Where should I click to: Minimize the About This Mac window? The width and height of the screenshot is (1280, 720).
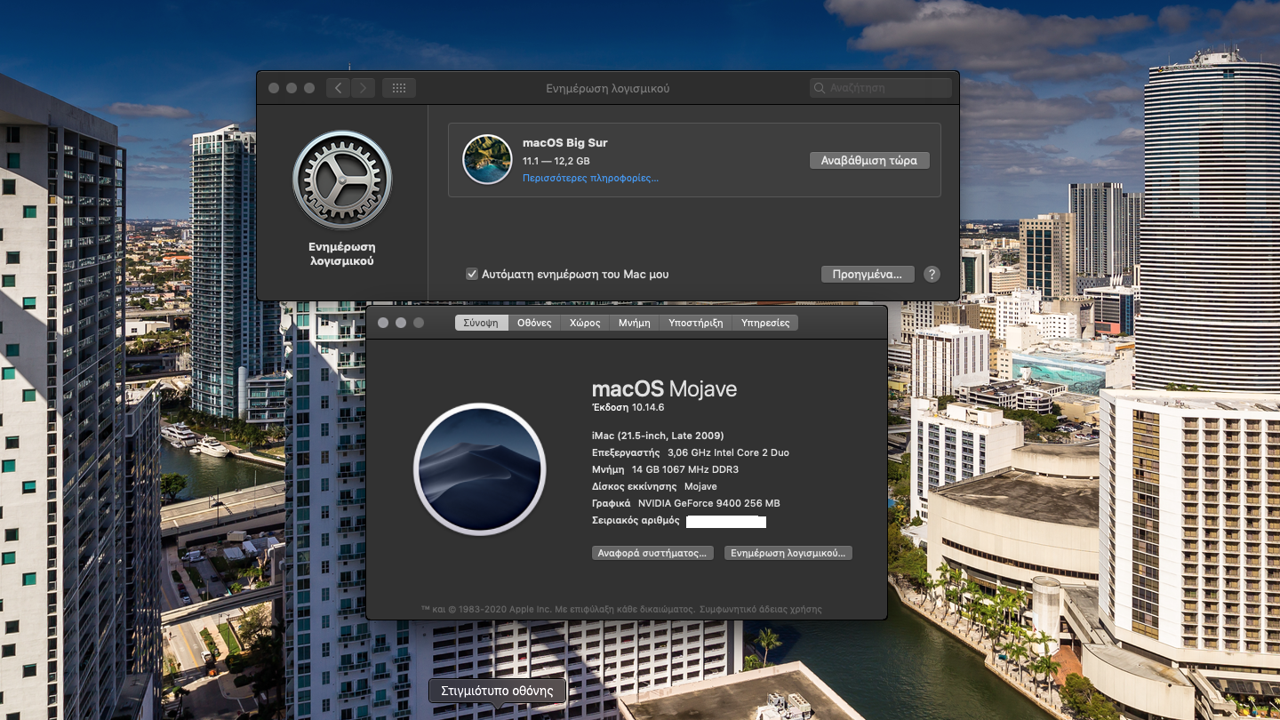click(x=401, y=323)
